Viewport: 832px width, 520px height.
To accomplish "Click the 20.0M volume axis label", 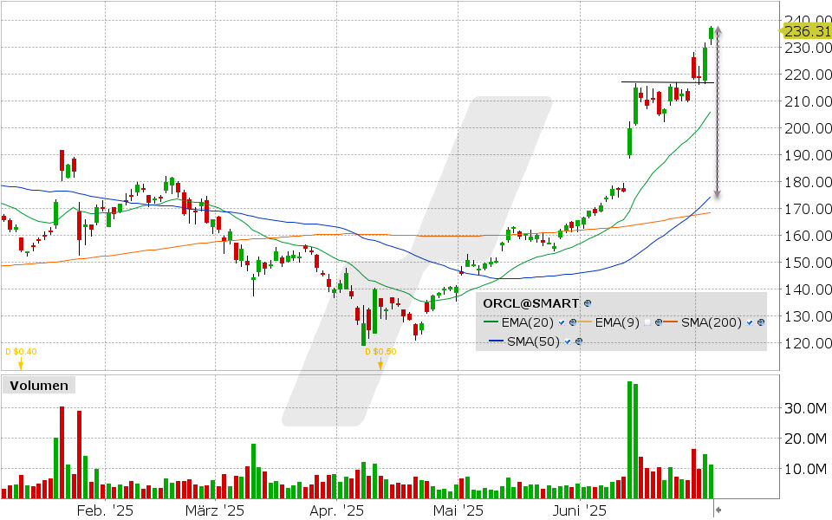I will (805, 439).
